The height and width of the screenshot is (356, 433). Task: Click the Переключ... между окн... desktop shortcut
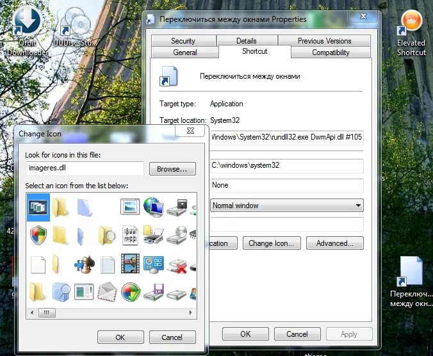pos(411,282)
